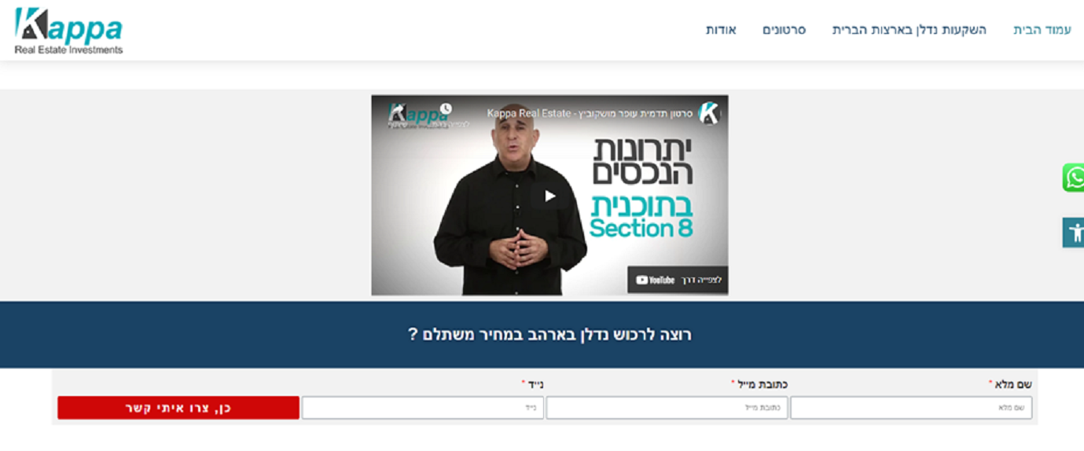1084x451 pixels.
Task: Click the YouTube logo in the video
Action: [x=656, y=280]
